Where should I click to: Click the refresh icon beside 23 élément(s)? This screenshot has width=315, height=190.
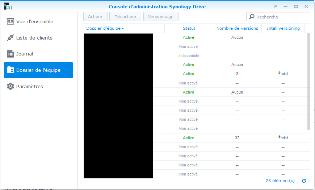304,181
